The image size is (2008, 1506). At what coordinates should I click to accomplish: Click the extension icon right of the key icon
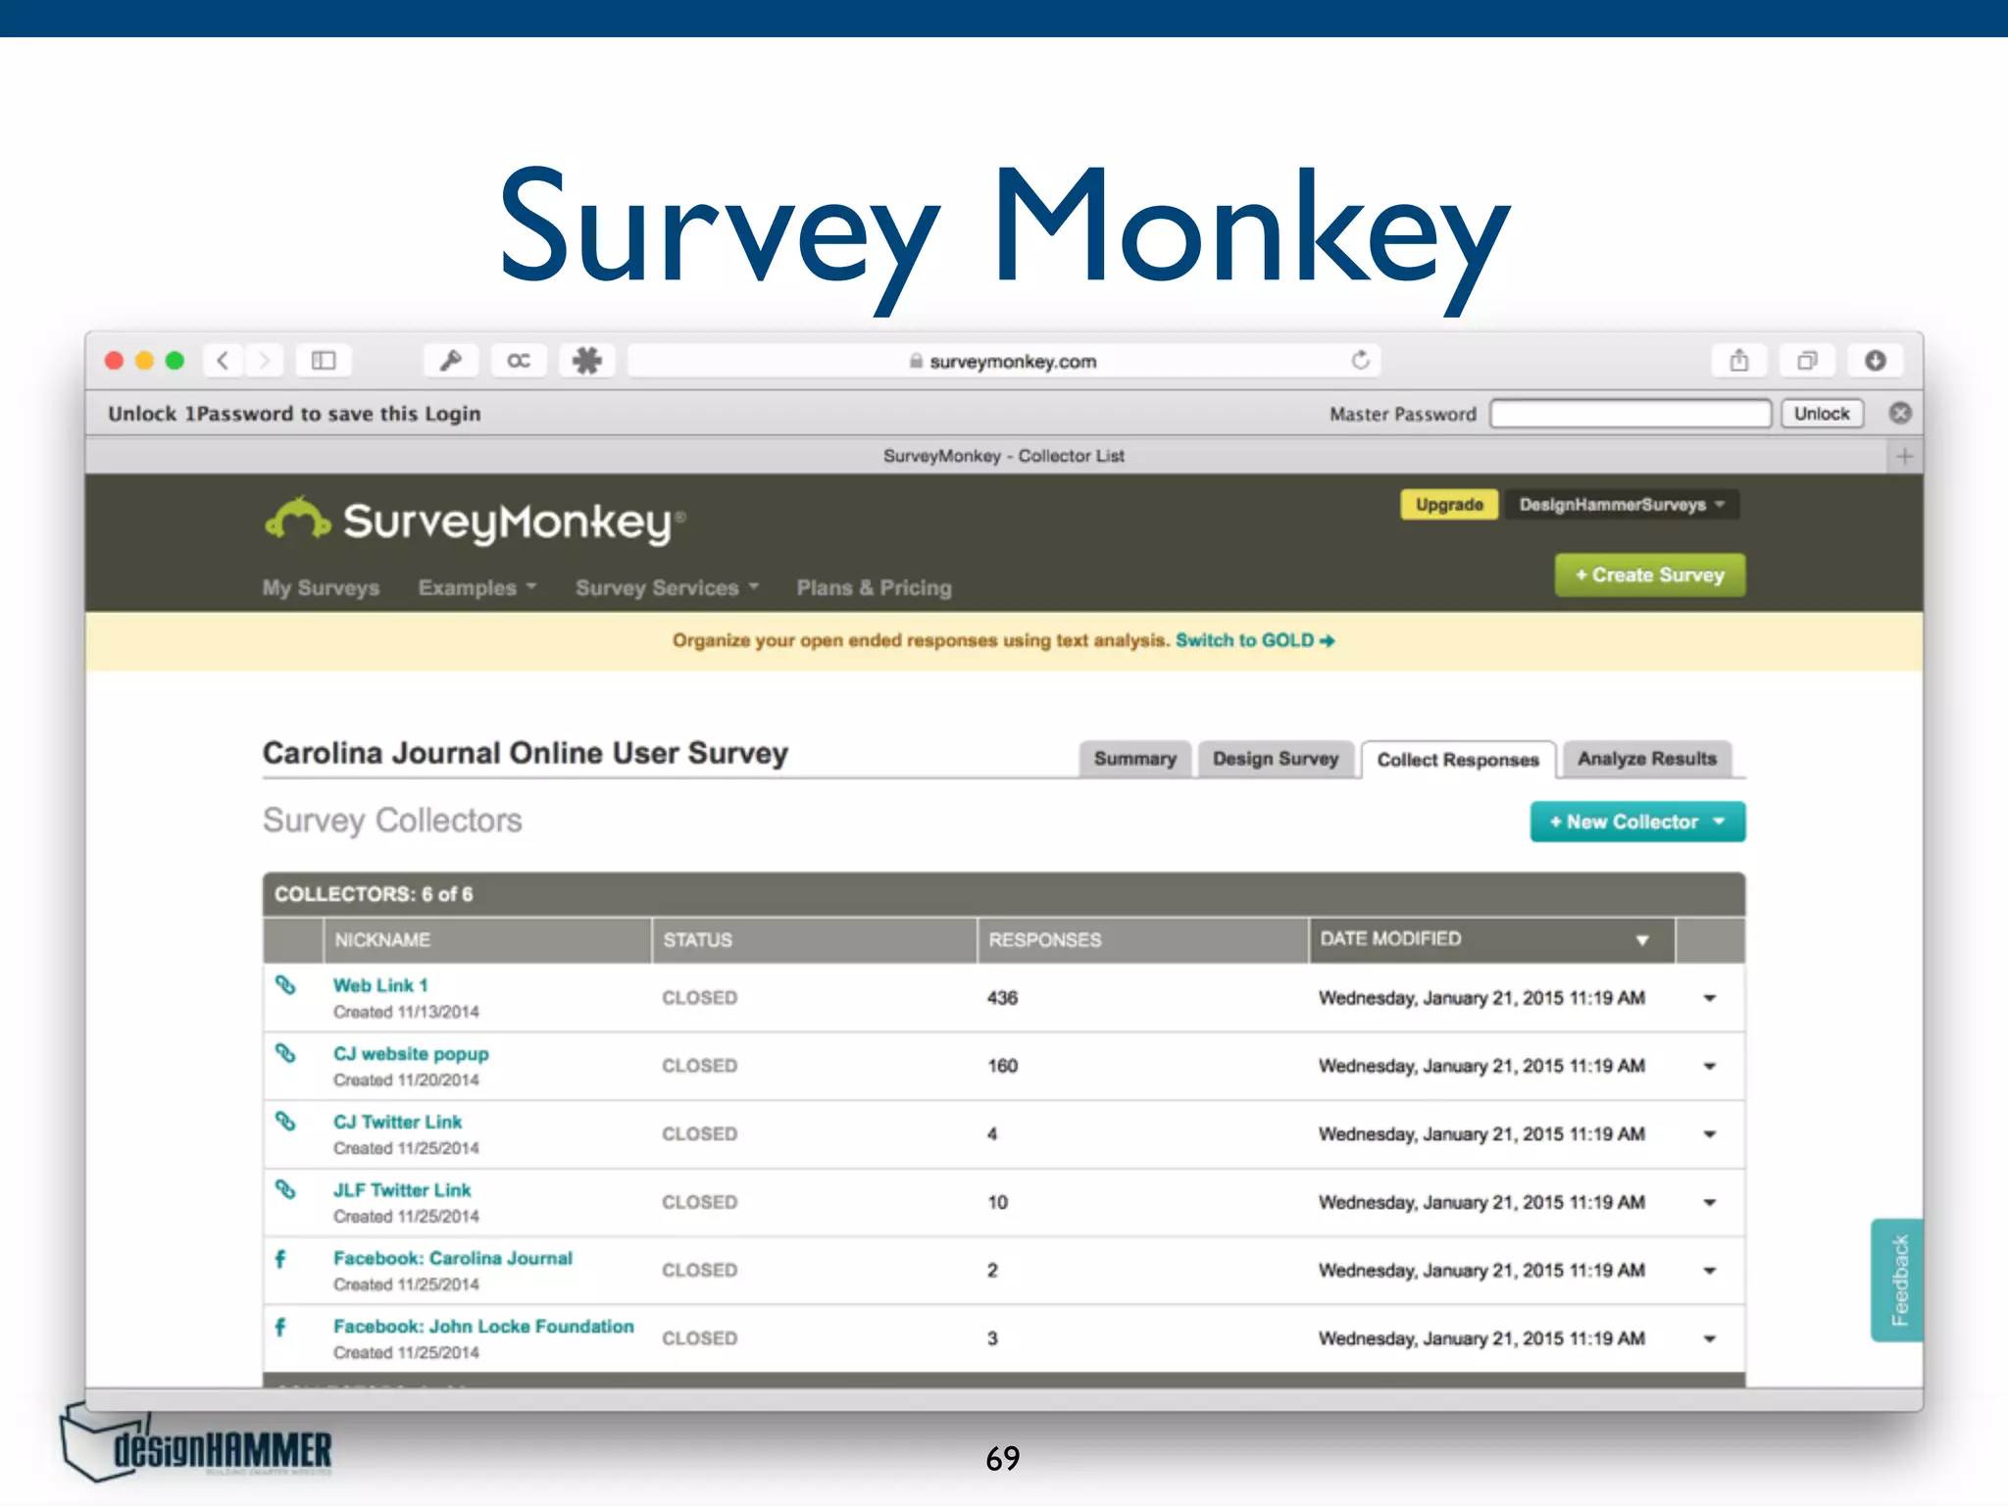[519, 361]
